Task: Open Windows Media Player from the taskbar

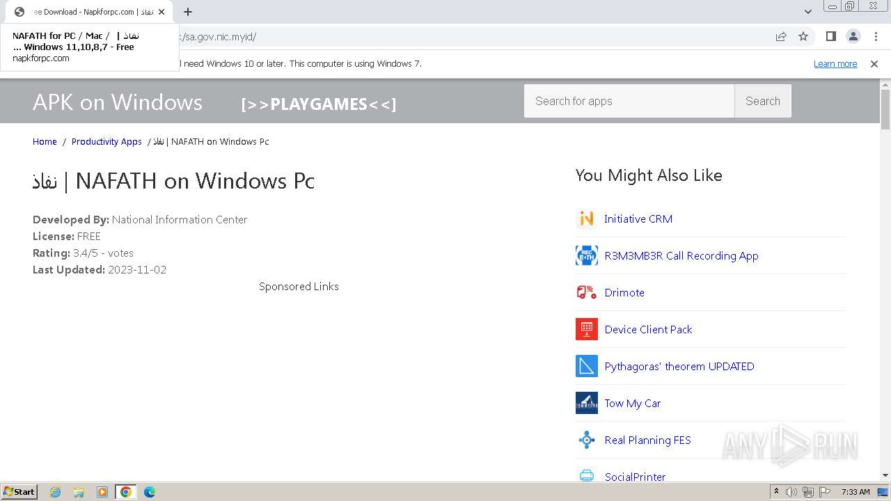Action: pyautogui.click(x=102, y=492)
